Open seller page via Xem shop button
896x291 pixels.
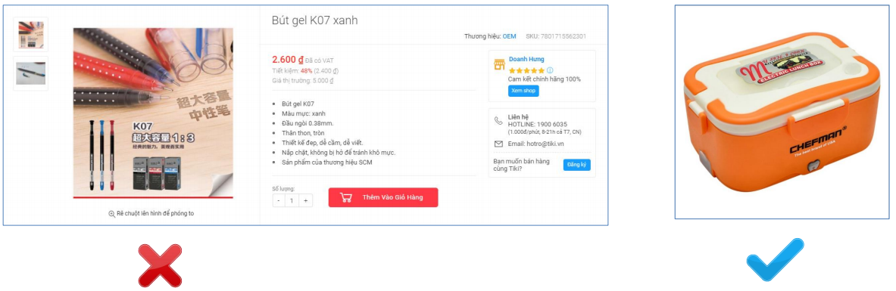pos(523,91)
